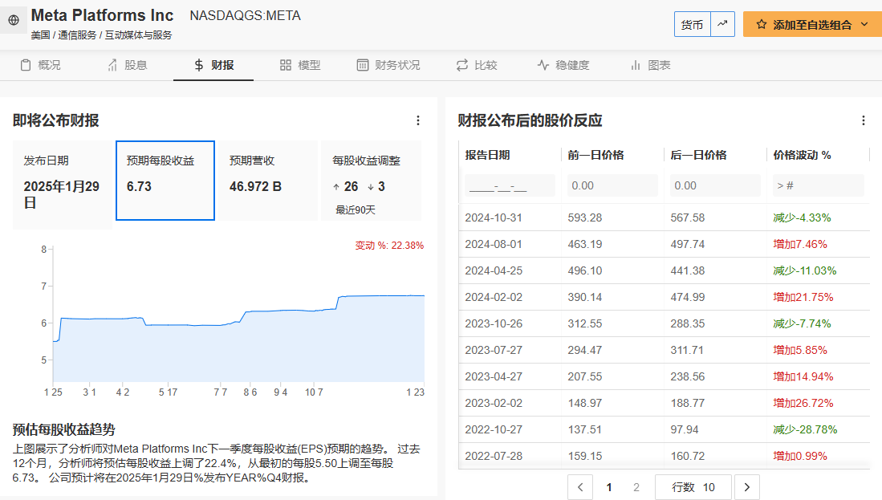The width and height of the screenshot is (882, 500).
Task: Go to page 2 of the table
Action: (636, 486)
